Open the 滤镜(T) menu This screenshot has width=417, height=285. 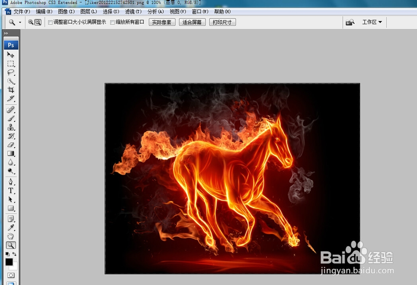coord(133,11)
